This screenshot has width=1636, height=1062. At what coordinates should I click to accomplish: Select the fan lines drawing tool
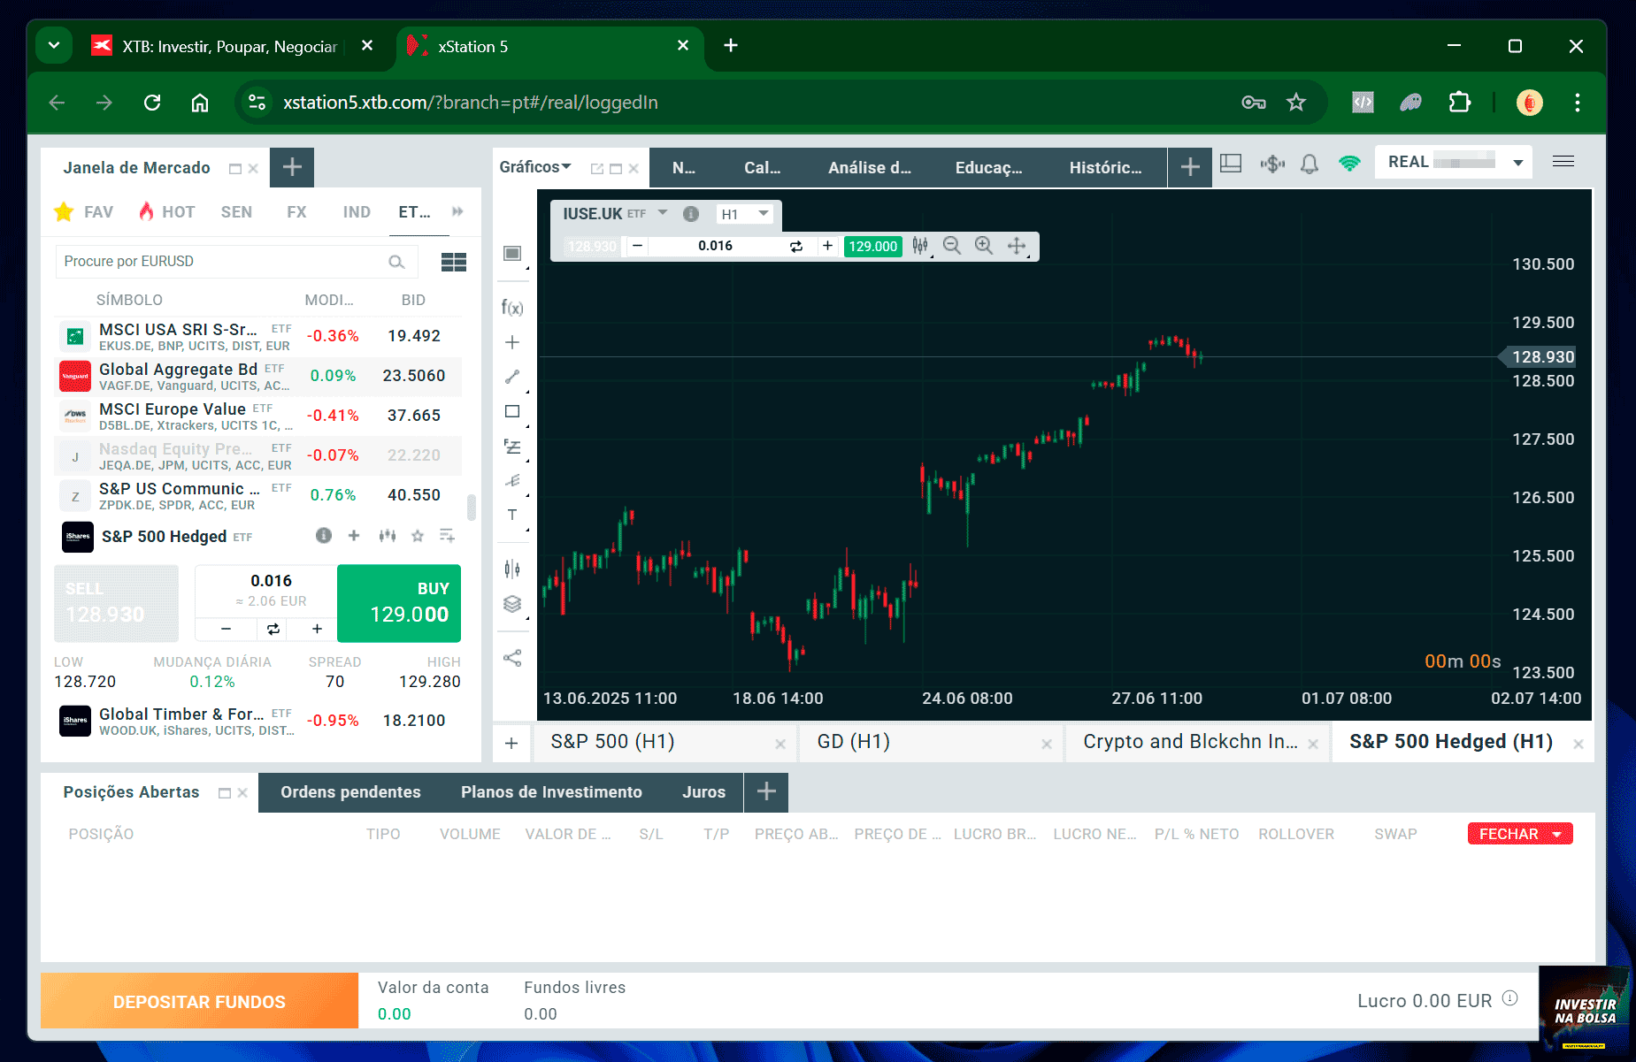click(512, 481)
